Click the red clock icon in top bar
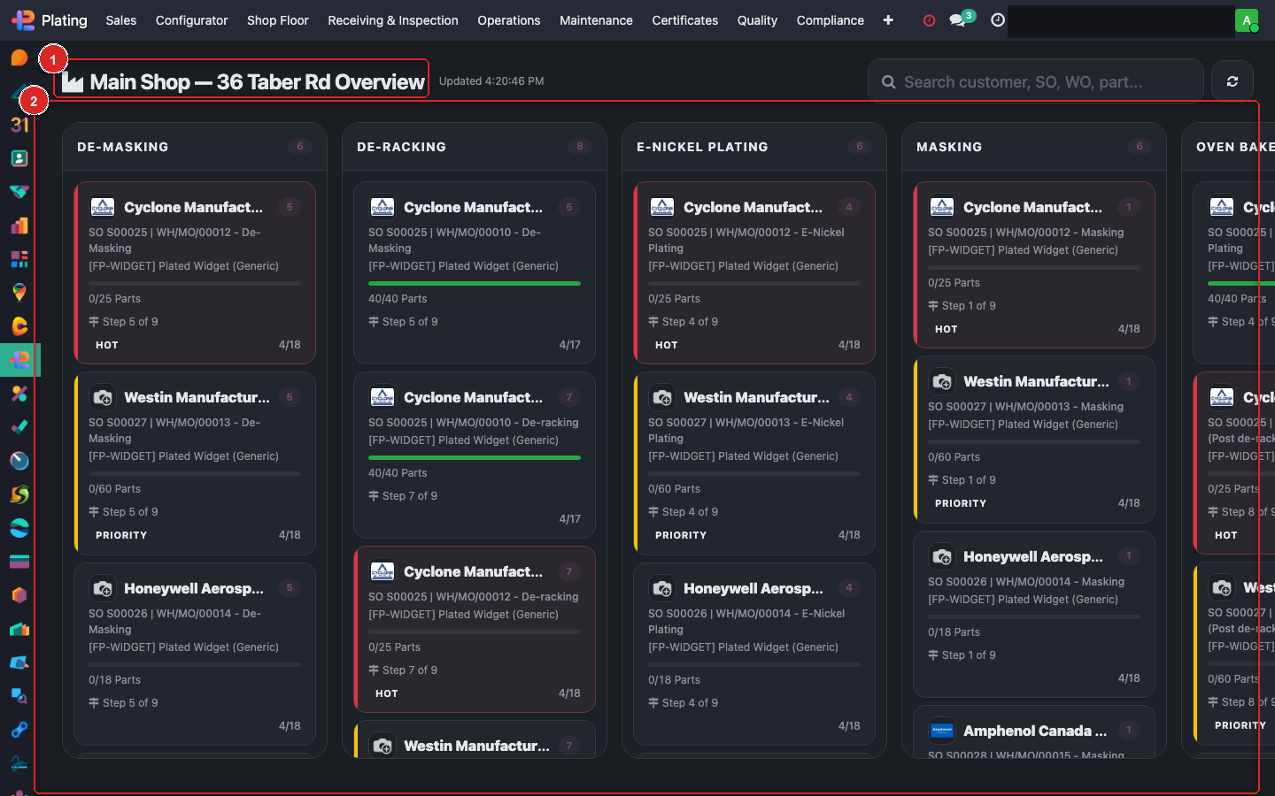This screenshot has height=796, width=1275. coord(929,20)
